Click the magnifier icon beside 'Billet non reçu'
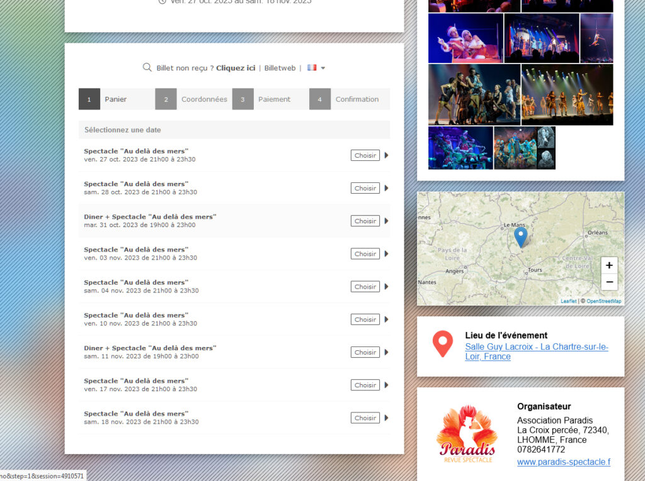645x481 pixels. pyautogui.click(x=147, y=67)
